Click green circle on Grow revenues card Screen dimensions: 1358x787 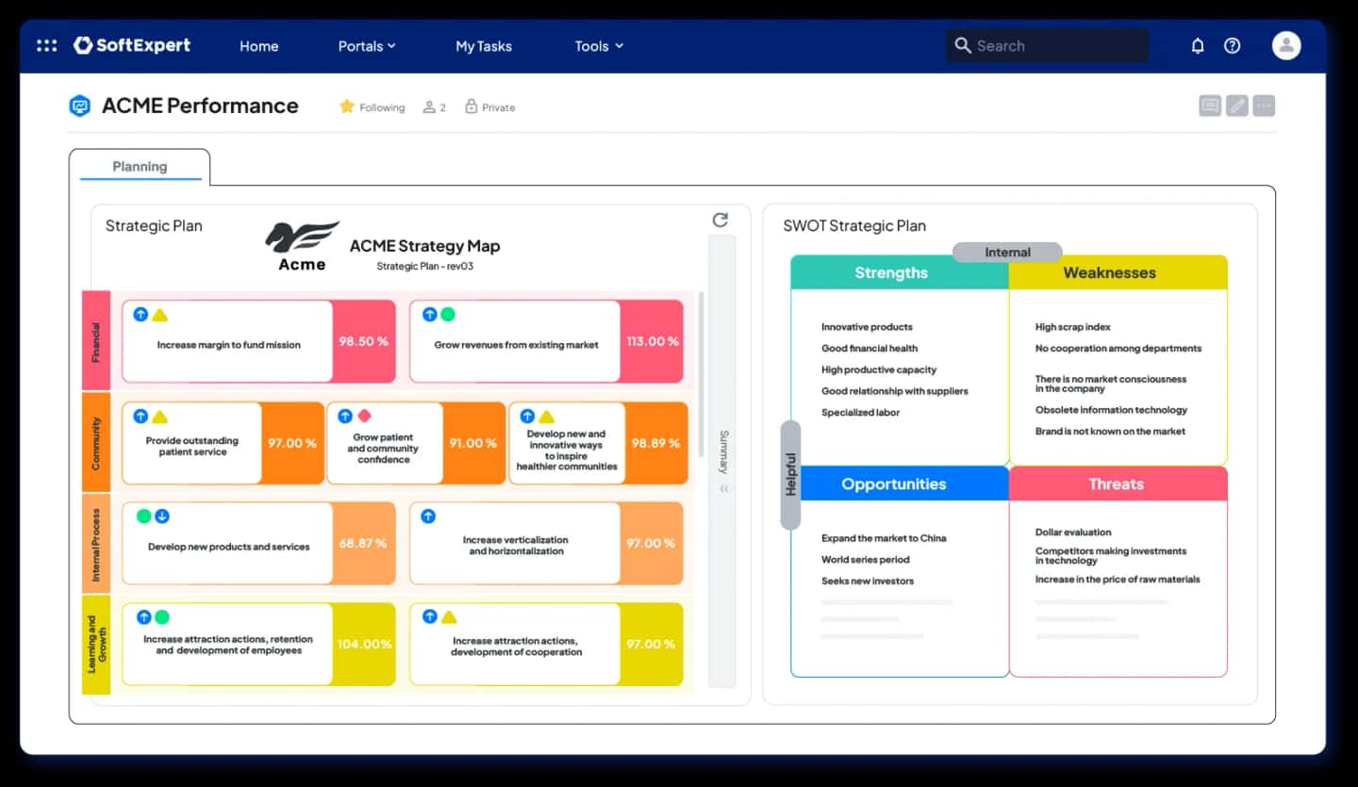coord(448,315)
